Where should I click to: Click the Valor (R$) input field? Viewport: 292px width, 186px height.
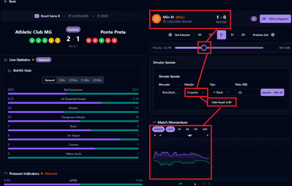point(247,92)
